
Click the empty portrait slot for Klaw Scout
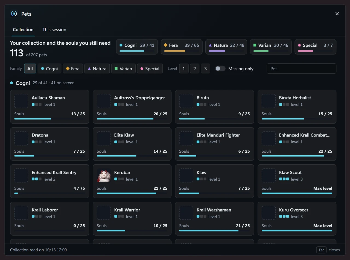tap(269, 176)
